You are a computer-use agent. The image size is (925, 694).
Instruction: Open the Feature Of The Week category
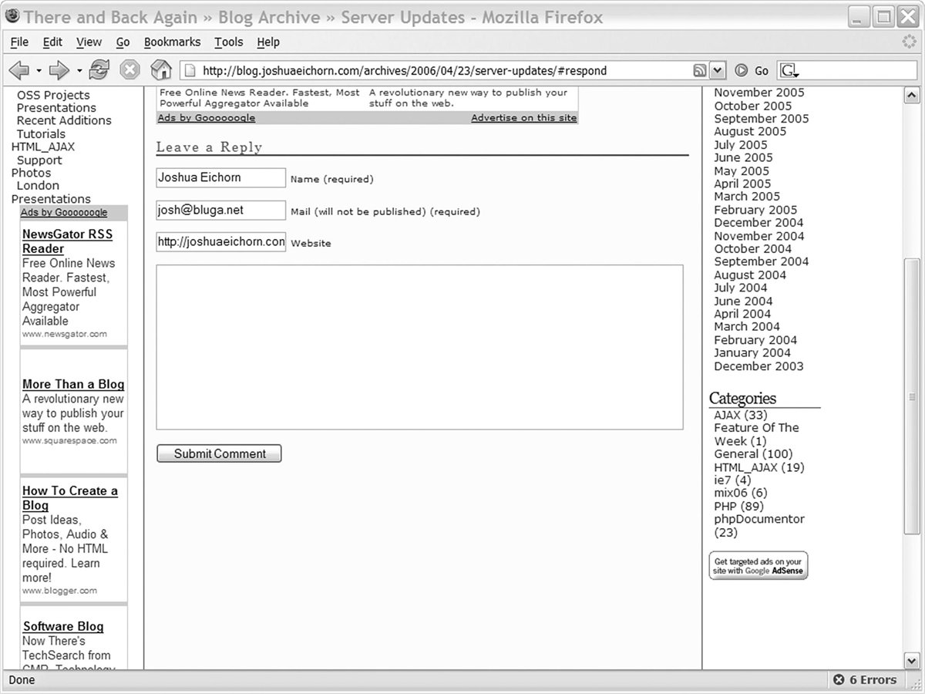pyautogui.click(x=756, y=434)
